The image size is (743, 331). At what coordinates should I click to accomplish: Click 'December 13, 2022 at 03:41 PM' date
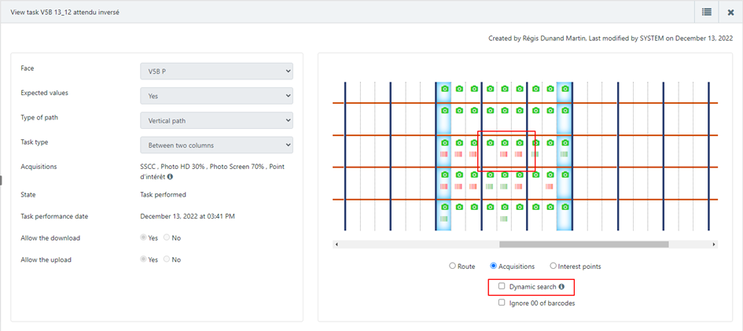[x=188, y=216]
